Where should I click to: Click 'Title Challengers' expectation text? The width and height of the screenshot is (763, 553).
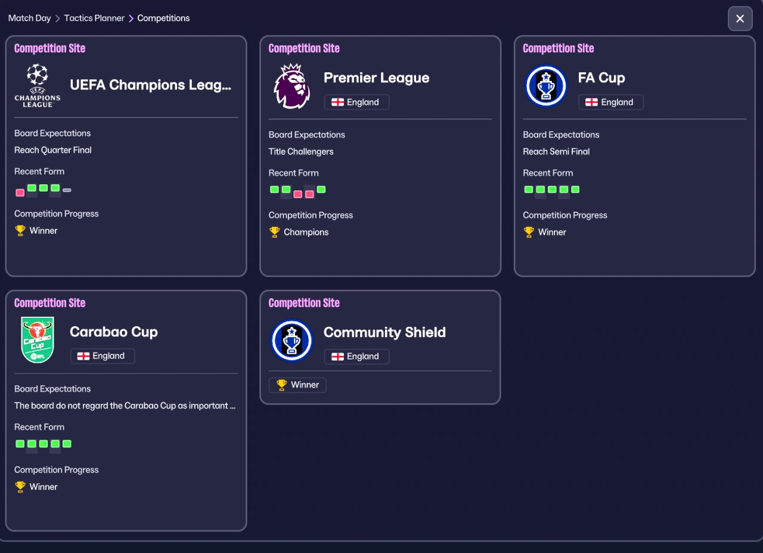pyautogui.click(x=301, y=152)
